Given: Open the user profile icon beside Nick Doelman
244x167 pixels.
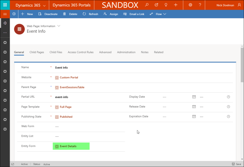Looking at the screenshot, I should coord(239,5).
